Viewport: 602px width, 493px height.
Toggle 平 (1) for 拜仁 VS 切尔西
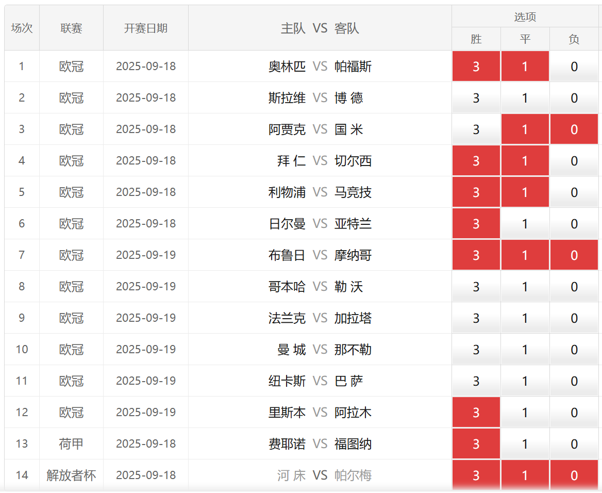[x=525, y=161]
